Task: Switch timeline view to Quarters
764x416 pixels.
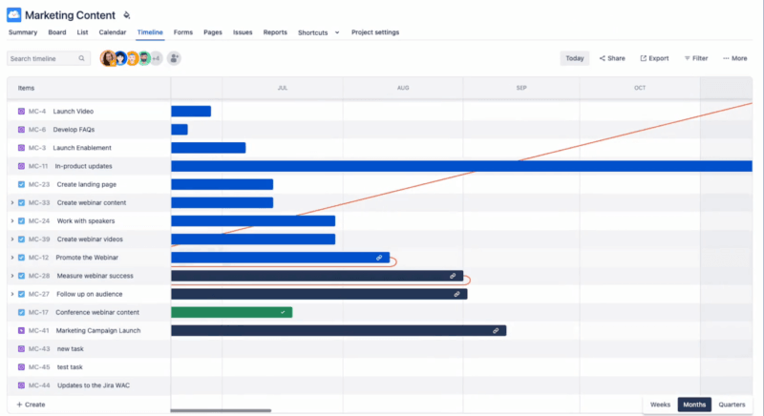Action: [732, 405]
